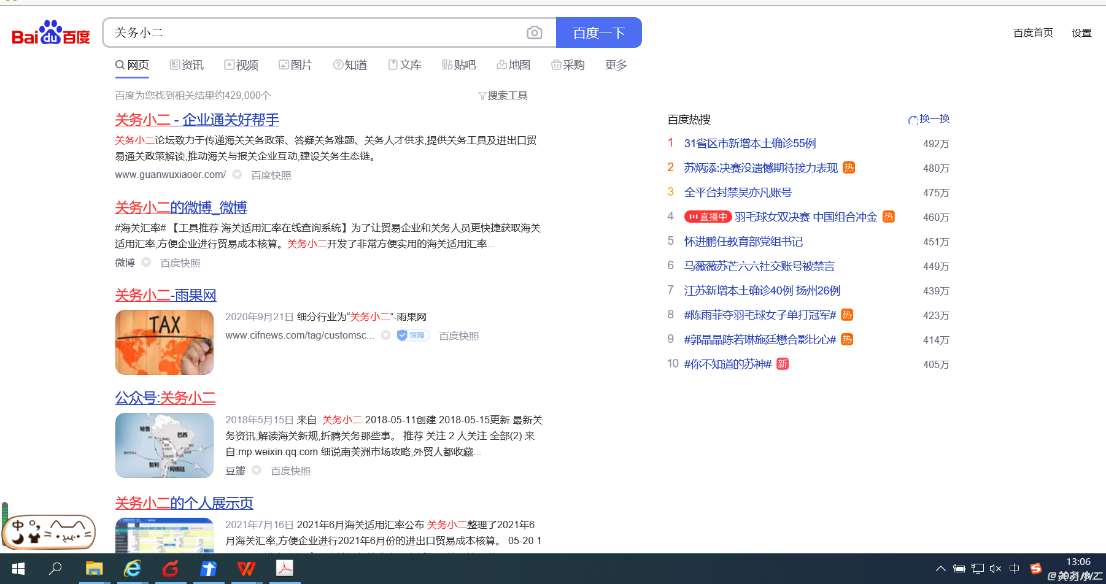Viewport: 1106px width, 584px height.
Task: Open hot search 马薇薇苏芒六六社交账号被禁言
Action: point(759,266)
